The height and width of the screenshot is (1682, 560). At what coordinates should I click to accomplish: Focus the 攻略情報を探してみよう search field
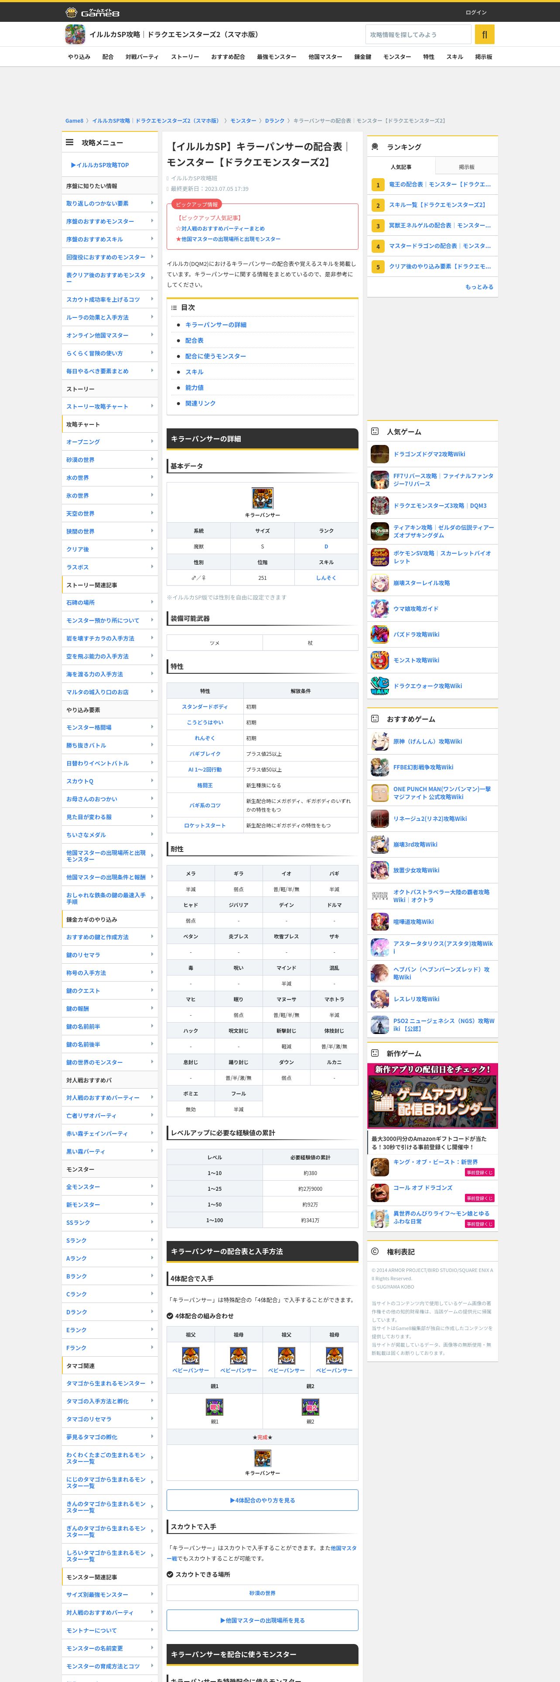point(418,34)
